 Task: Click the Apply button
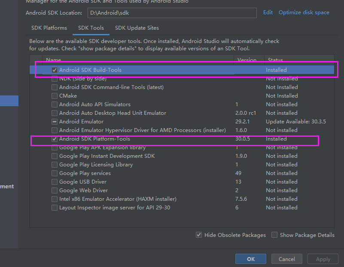323,259
